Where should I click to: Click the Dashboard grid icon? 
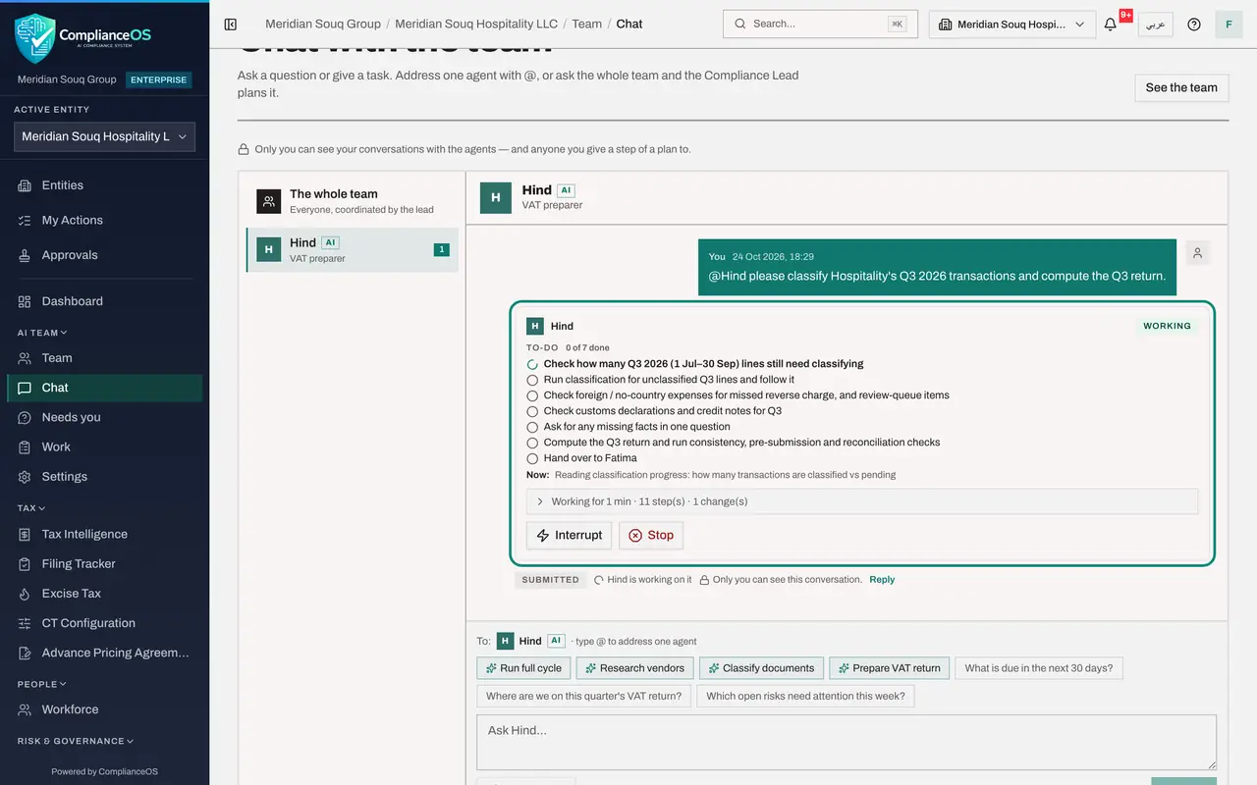click(25, 301)
